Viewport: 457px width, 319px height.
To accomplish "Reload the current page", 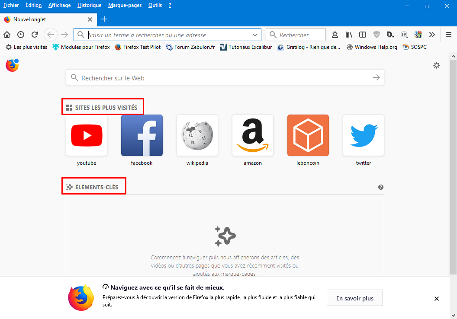I will tap(35, 35).
